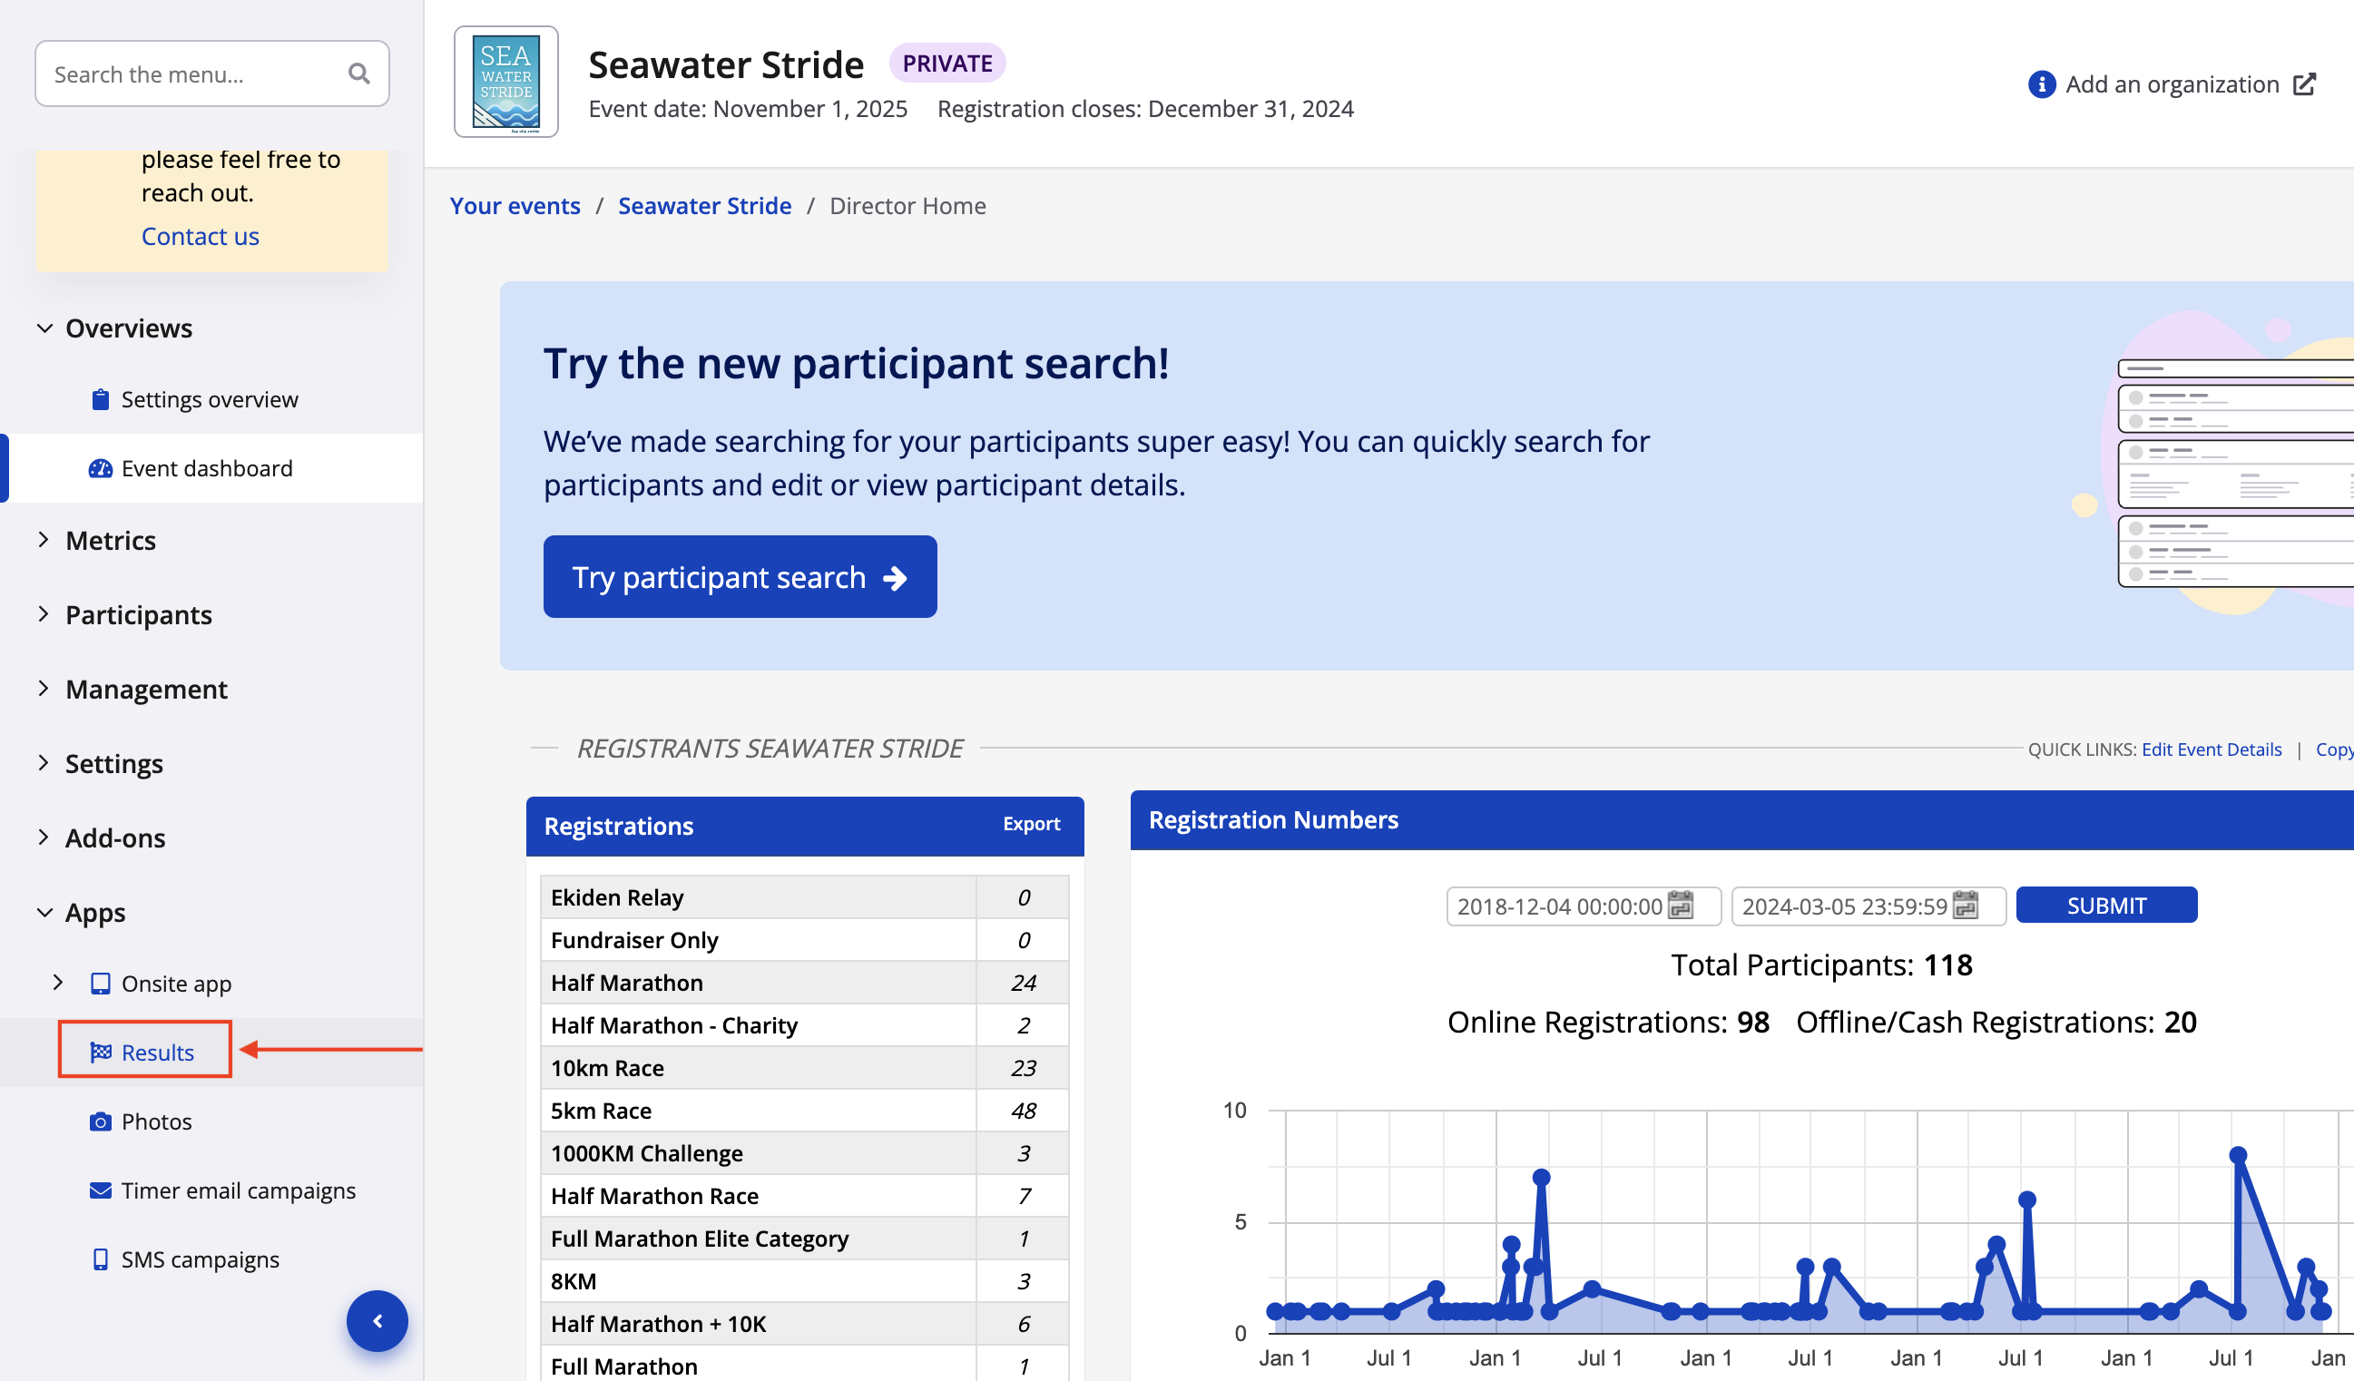Open calendar picker for end date 2024-03-05
Image resolution: width=2354 pixels, height=1381 pixels.
pos(1966,905)
